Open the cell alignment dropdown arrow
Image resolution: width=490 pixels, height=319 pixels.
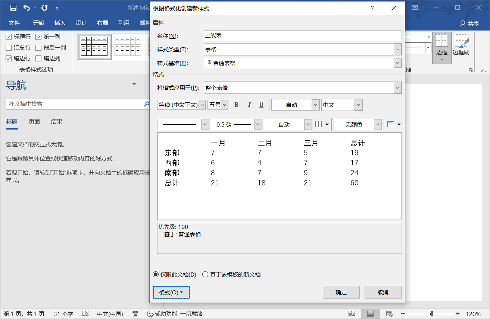pyautogui.click(x=399, y=124)
